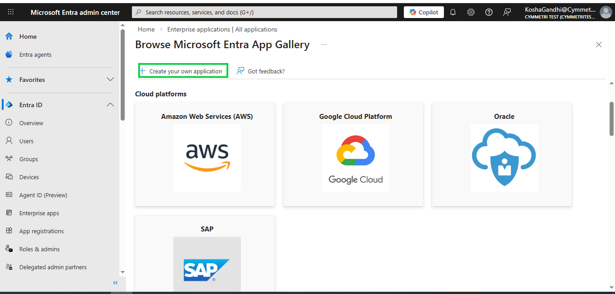Collapse the sidebar with double chevron
Viewport: 615px width, 294px height.
click(x=115, y=283)
